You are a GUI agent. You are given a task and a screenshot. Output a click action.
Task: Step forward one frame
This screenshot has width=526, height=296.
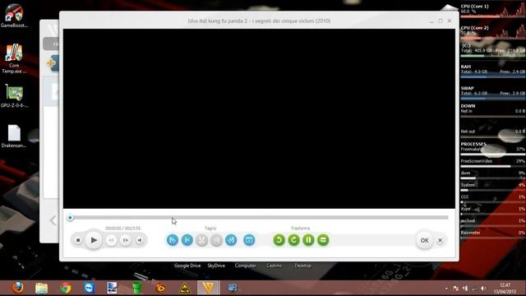coord(126,240)
